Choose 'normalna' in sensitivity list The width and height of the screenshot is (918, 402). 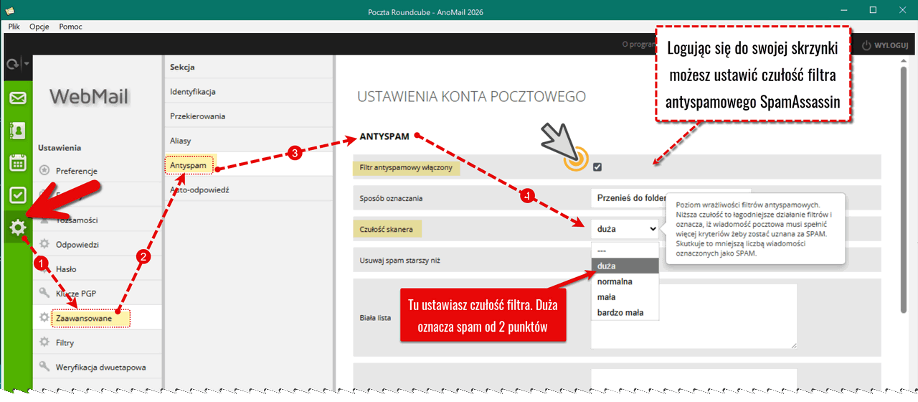tap(625, 281)
